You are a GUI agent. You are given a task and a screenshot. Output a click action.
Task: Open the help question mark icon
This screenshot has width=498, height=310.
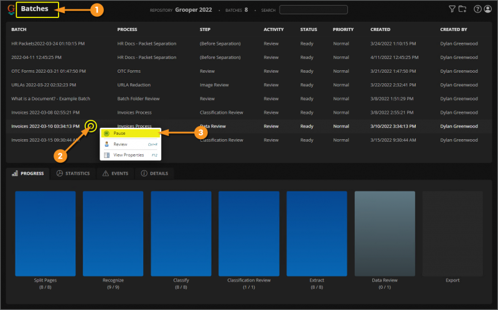tap(477, 9)
